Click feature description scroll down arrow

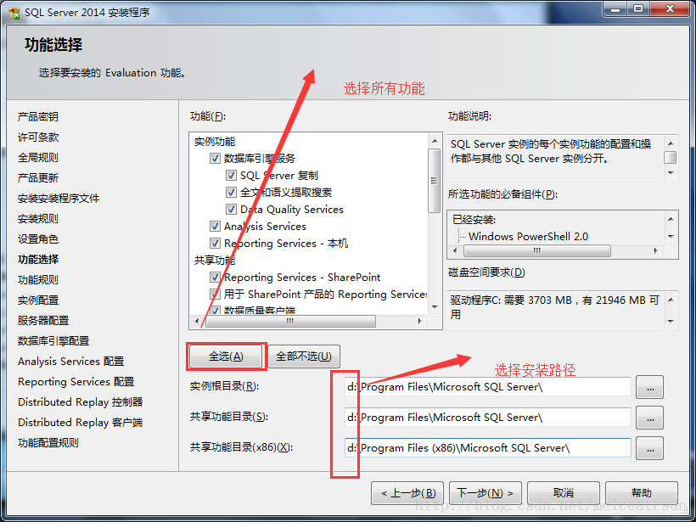point(671,172)
